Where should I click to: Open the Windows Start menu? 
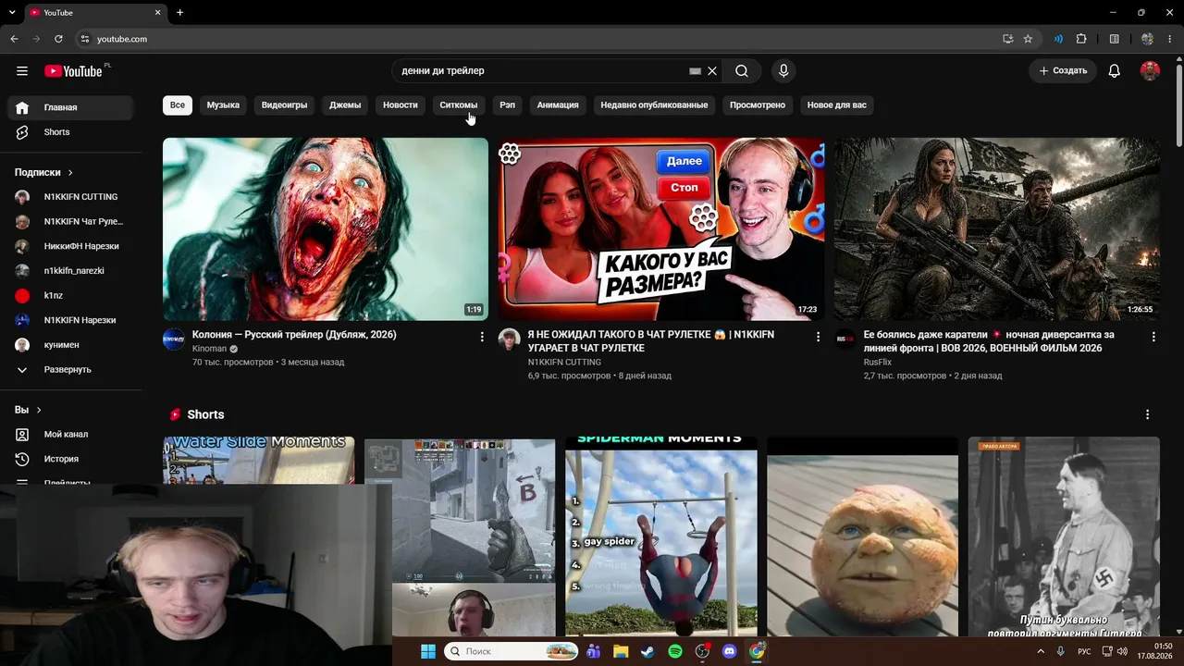point(428,652)
